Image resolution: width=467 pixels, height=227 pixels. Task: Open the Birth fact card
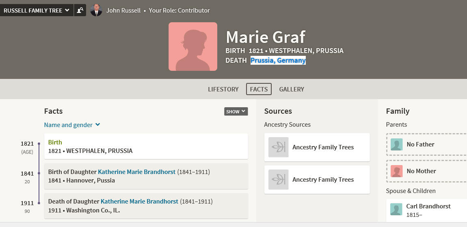(x=146, y=146)
